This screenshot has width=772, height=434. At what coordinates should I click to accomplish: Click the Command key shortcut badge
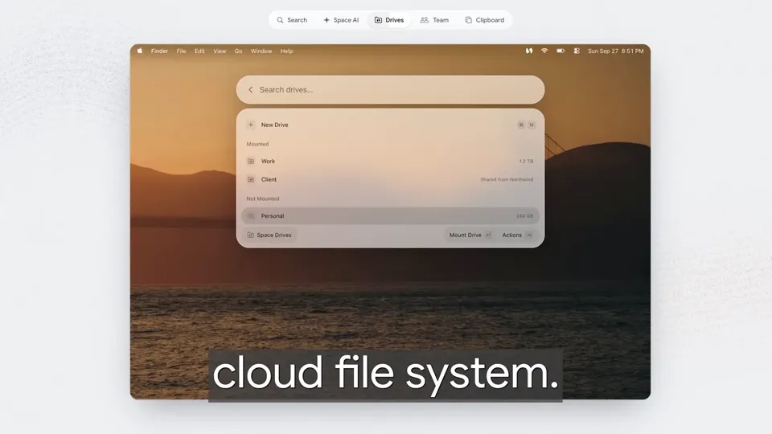pyautogui.click(x=521, y=125)
